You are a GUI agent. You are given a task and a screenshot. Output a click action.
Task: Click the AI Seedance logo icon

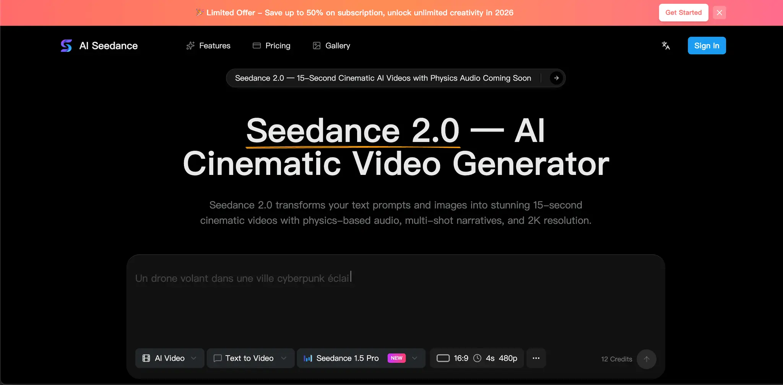click(x=66, y=46)
